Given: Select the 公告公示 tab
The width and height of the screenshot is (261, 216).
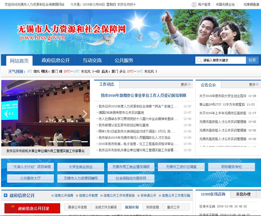Looking at the screenshot, I should coord(208,85).
